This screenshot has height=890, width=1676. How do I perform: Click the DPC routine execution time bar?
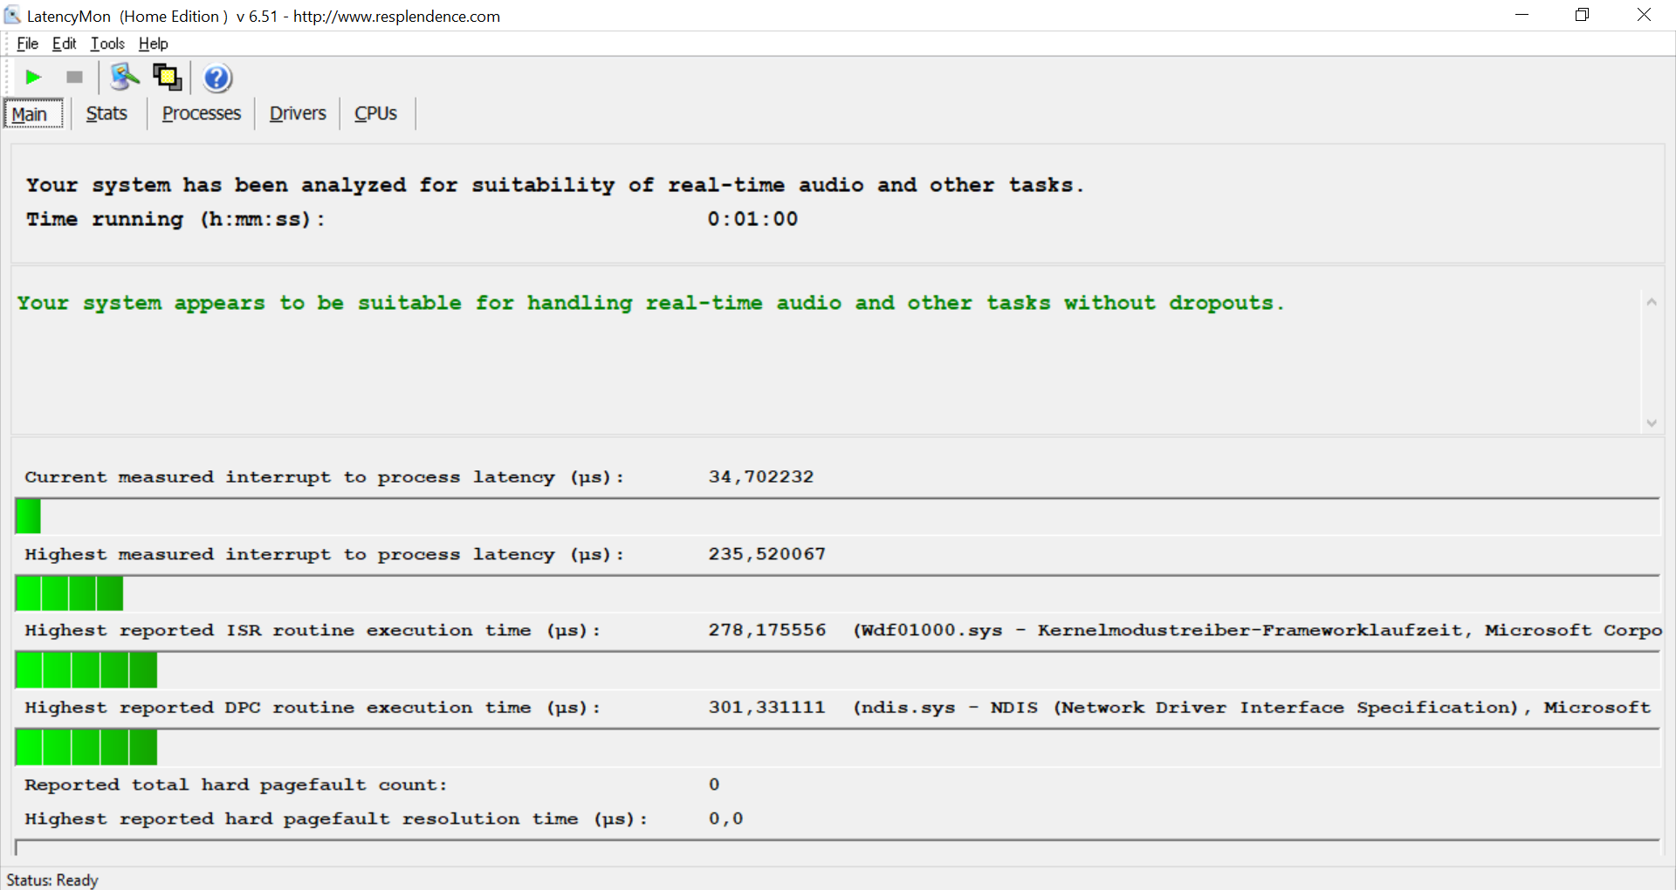tap(86, 748)
